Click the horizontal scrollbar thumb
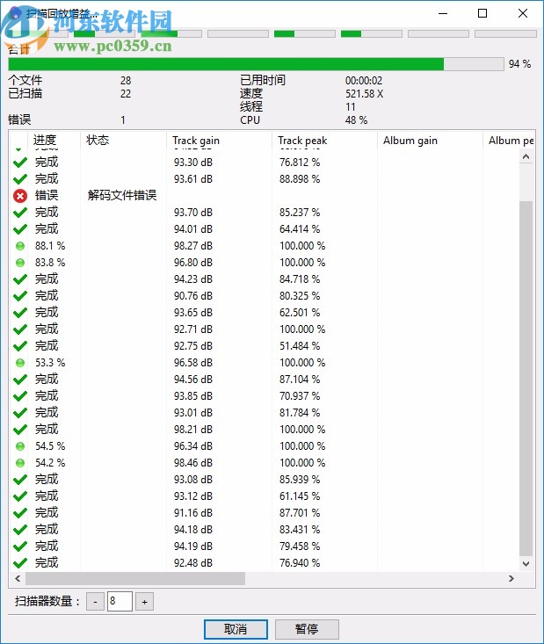The width and height of the screenshot is (544, 644). pyautogui.click(x=135, y=578)
